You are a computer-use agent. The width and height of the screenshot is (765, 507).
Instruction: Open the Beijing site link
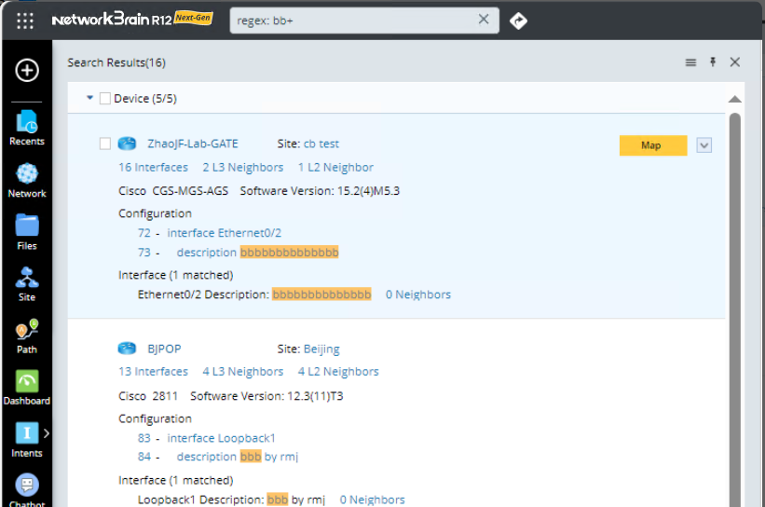(321, 349)
